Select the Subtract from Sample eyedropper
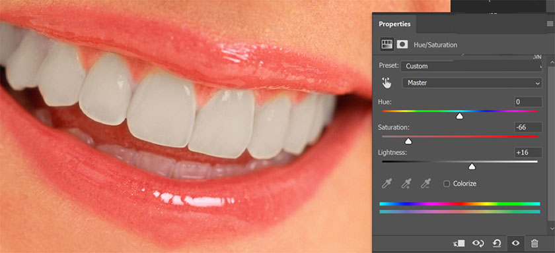555x253 pixels. click(x=425, y=183)
